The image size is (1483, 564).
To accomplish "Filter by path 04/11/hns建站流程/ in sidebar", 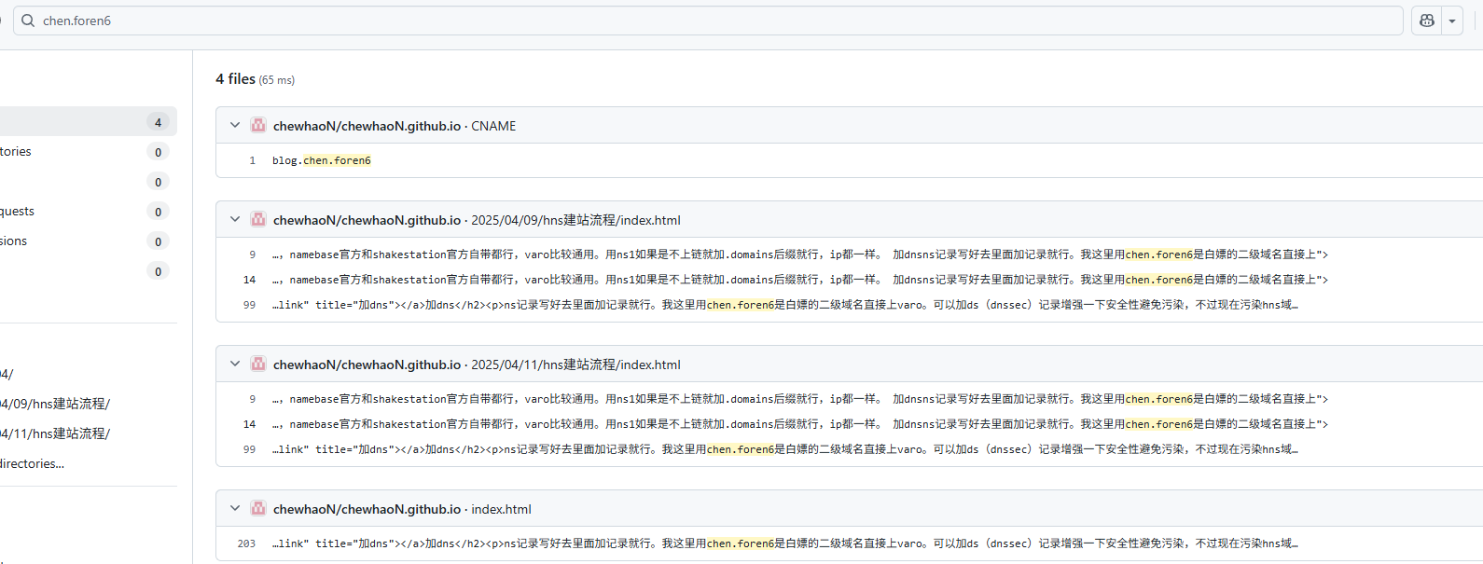I will (x=56, y=433).
